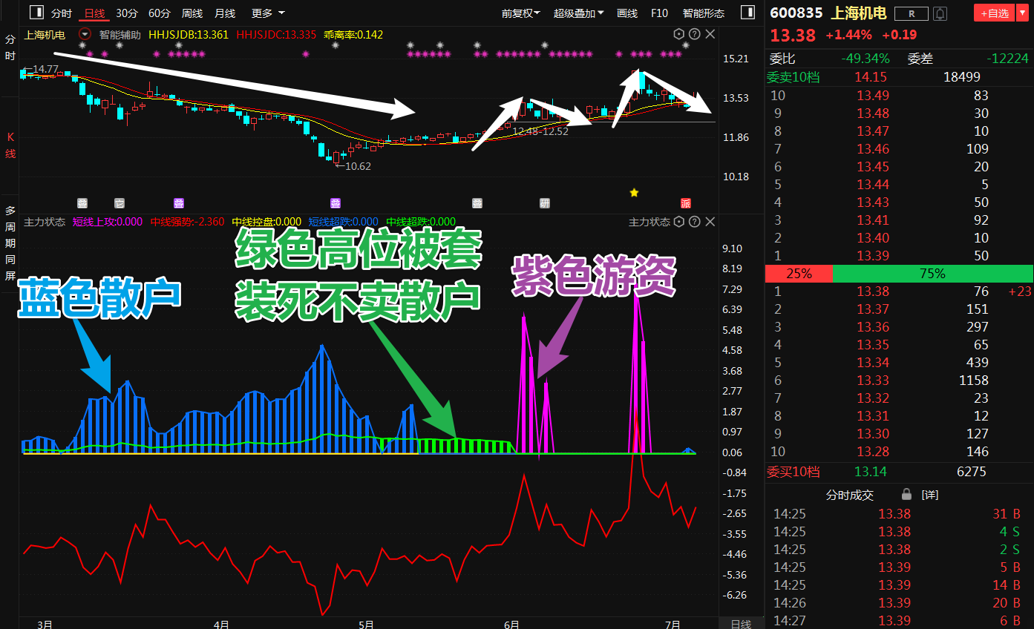Click the 短线超跌:0.000 legend
The image size is (1034, 629).
tap(344, 222)
